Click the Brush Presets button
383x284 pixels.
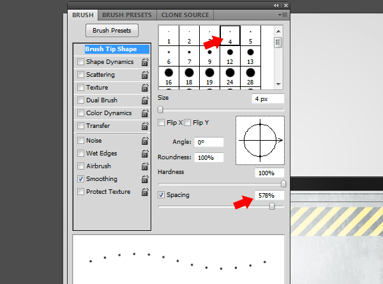pos(112,30)
